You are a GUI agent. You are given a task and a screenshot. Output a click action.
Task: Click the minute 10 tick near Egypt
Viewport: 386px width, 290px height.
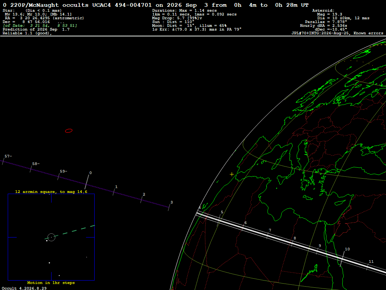click(x=342, y=259)
